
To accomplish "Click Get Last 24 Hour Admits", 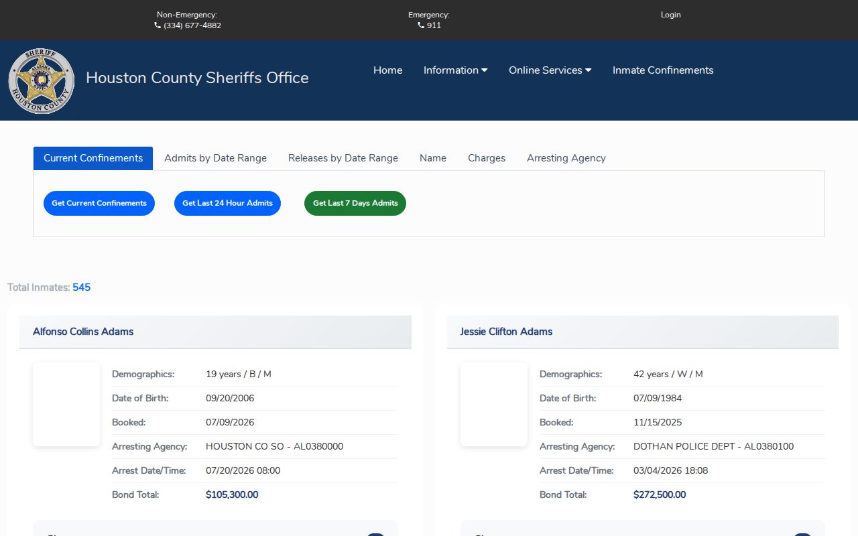I will coord(228,203).
